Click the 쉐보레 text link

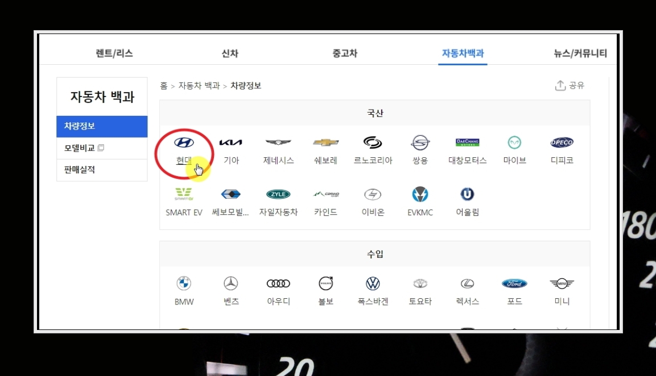pos(325,160)
